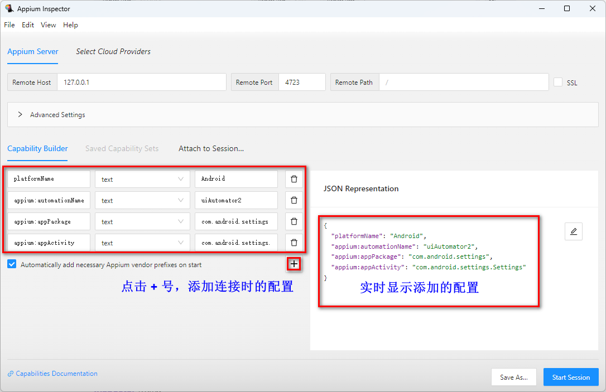Click the Start Session button
Image resolution: width=606 pixels, height=392 pixels.
571,378
